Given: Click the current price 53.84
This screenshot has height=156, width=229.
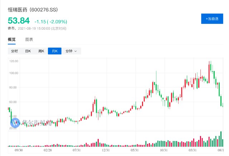Looking at the screenshot, I should (19, 21).
